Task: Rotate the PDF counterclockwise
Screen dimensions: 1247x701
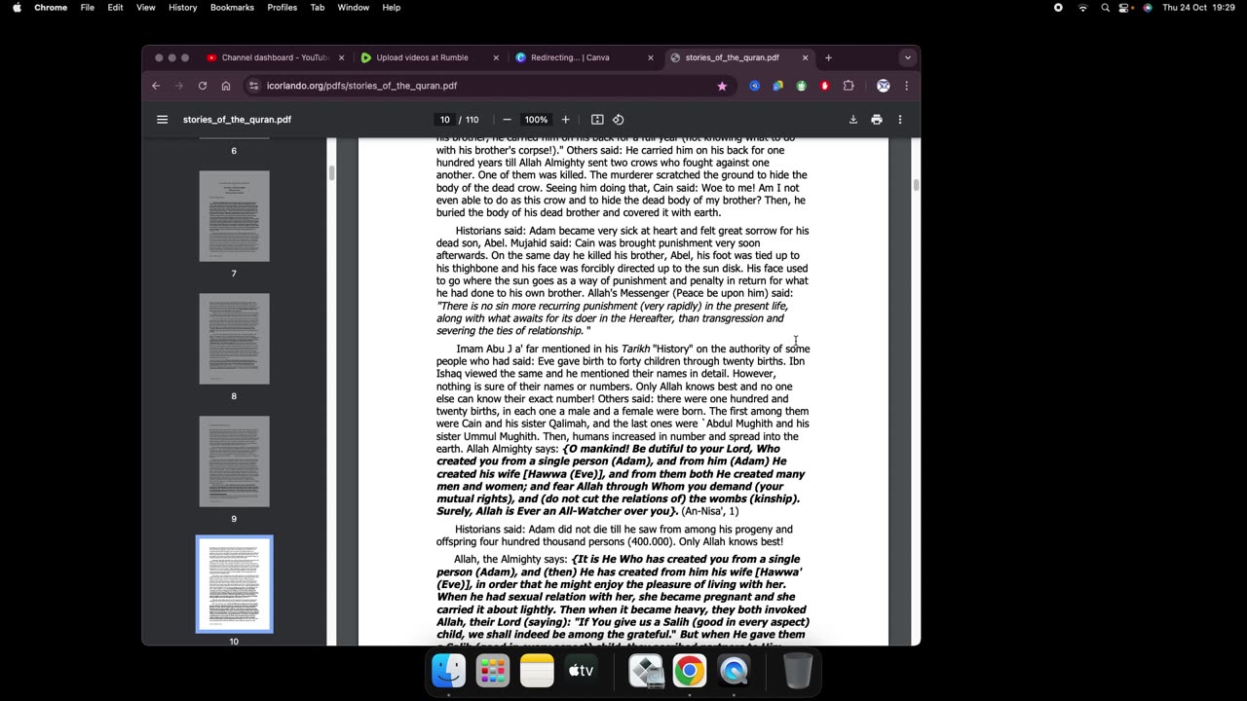Action: click(618, 120)
